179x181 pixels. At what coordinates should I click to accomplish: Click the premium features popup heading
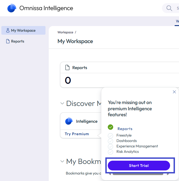pos(130,108)
